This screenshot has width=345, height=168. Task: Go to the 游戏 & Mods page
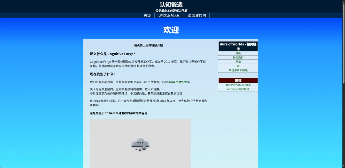[169, 15]
